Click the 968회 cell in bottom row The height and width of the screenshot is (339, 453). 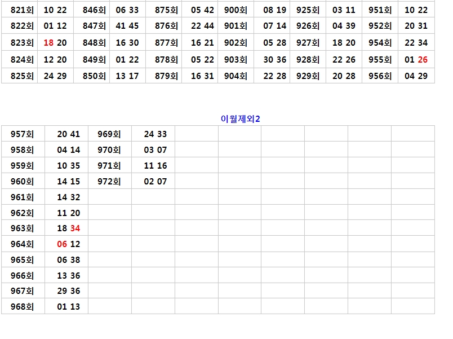pyautogui.click(x=23, y=307)
